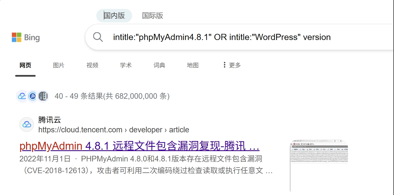Click the blue swirl icon beside the results count

tap(33, 96)
